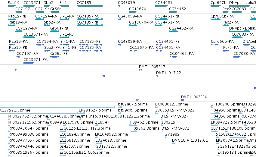
Task: Open the Sbp2 gene feature
Action: 47,6
